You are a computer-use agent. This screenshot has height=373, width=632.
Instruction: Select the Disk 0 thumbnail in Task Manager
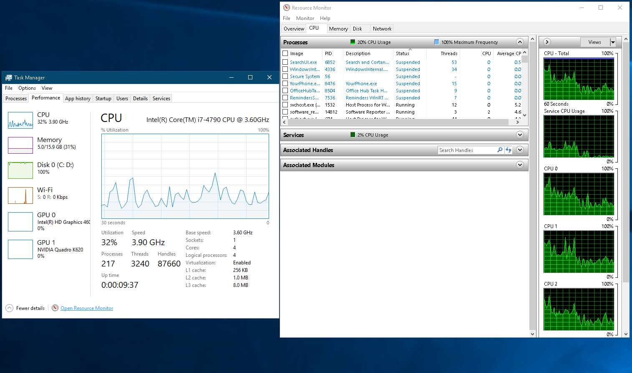click(20, 170)
